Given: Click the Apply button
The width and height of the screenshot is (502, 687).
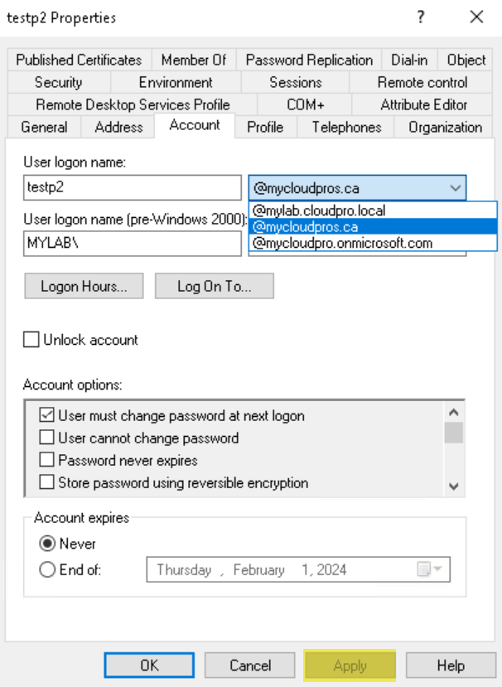Looking at the screenshot, I should [x=350, y=665].
